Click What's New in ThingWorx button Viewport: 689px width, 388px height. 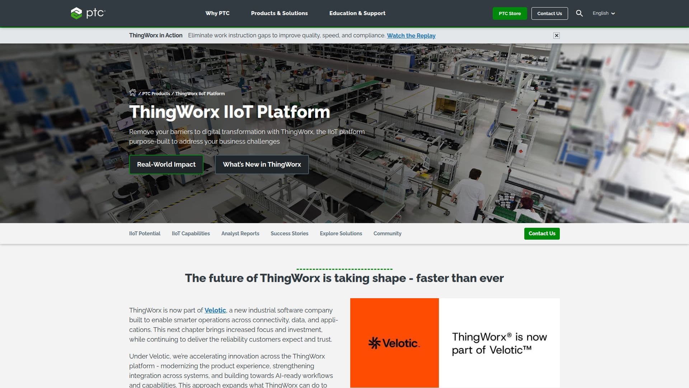tap(262, 165)
